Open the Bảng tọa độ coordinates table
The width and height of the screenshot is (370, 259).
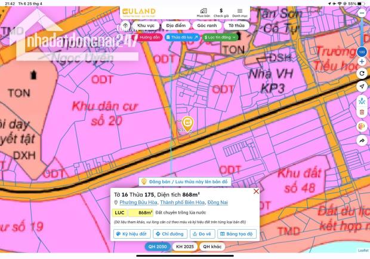237,234
